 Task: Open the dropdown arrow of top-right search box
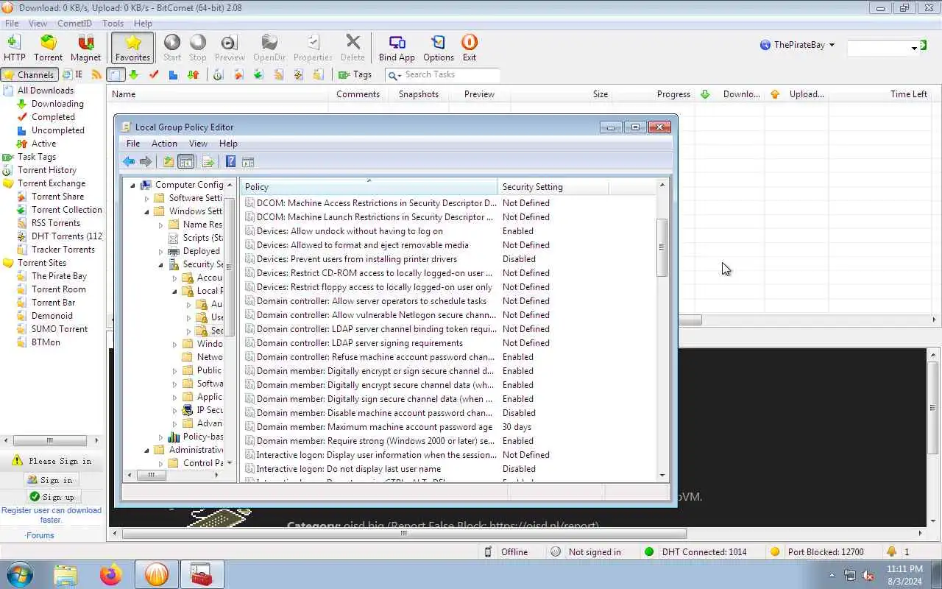[914, 48]
